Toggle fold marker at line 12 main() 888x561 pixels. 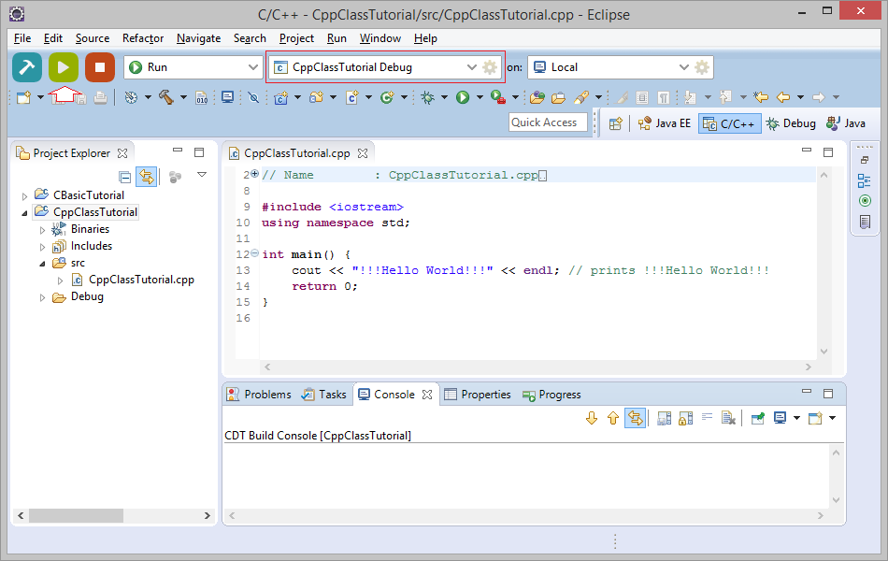(255, 253)
